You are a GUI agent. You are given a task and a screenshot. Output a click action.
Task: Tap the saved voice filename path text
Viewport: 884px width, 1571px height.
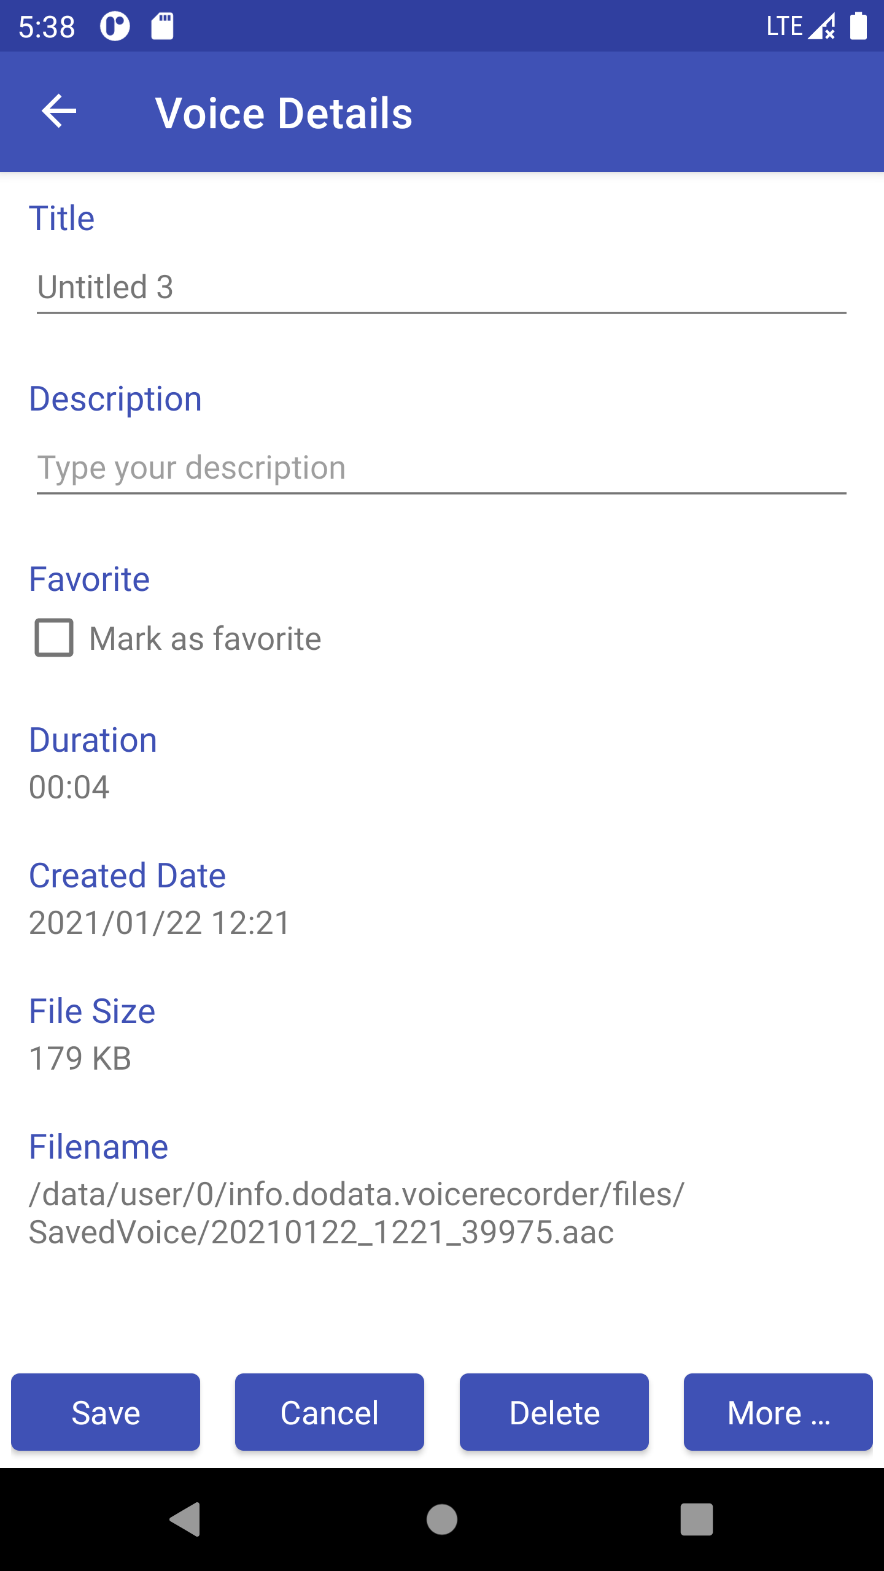coord(356,1213)
